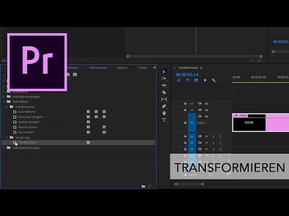Enable voice-over record on A2
The width and height of the screenshot is (289, 216).
coord(220,143)
